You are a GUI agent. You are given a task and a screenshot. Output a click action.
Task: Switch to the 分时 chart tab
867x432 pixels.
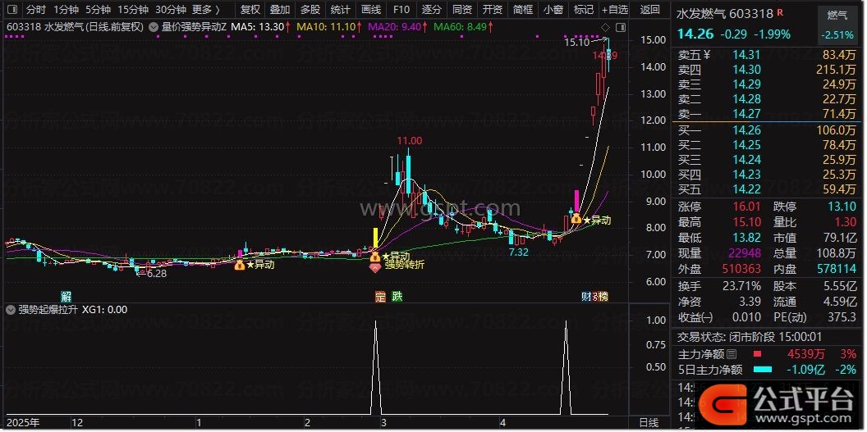pos(36,9)
